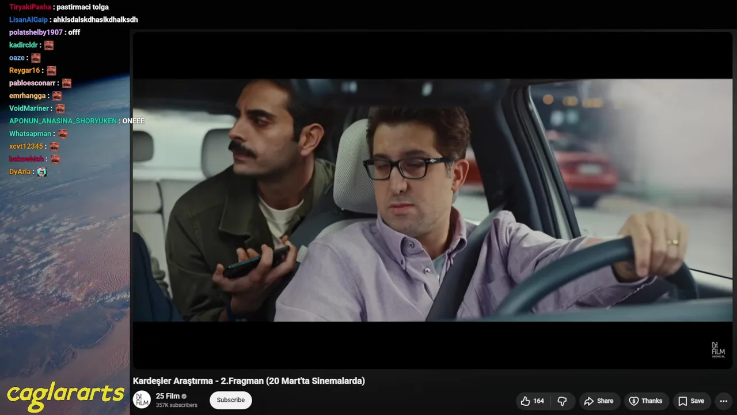
Task: Open the 25 Film channel avatar
Action: pyautogui.click(x=142, y=399)
